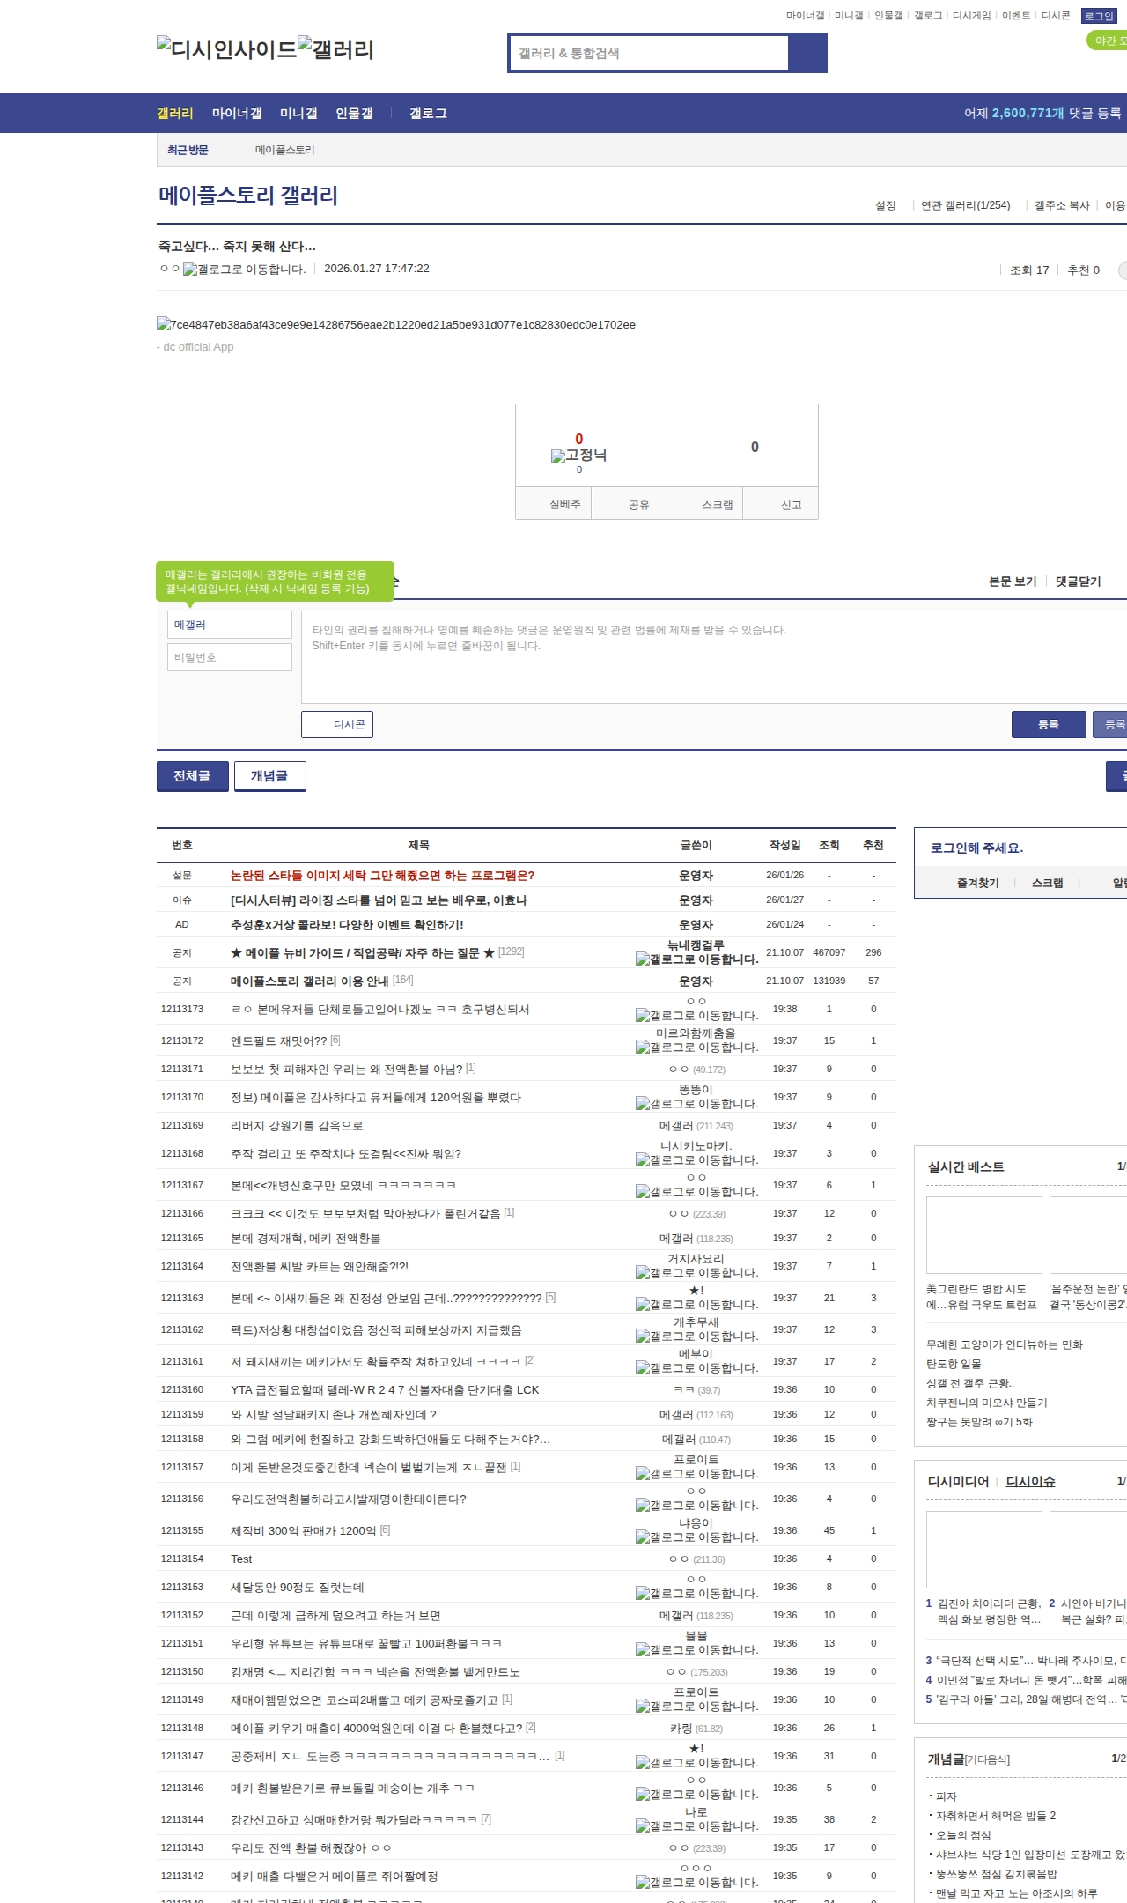
Task: Open 이벤트 in the top utility links
Action: coord(1016,16)
